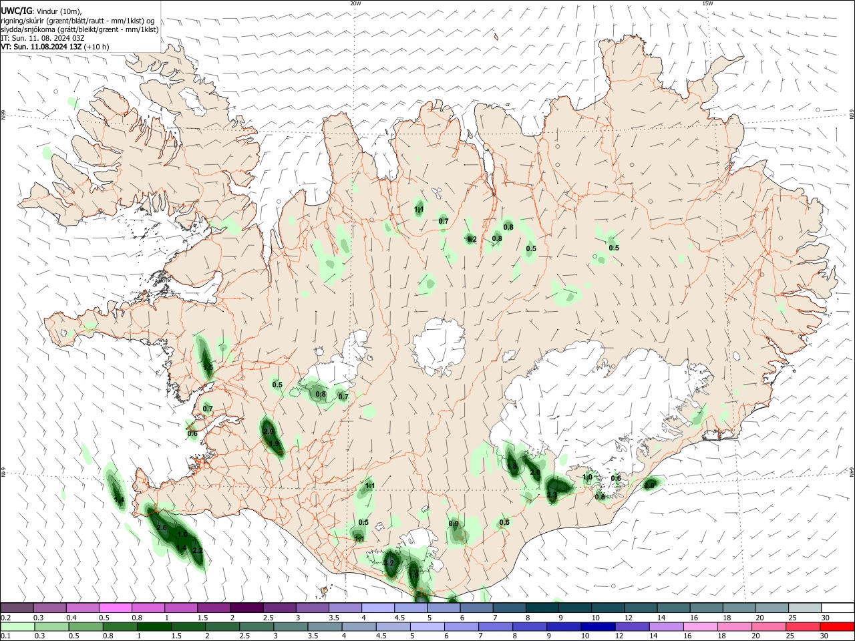Click the 0.1 label in the rain legend
Screen dimensions: 855x641
(x=6, y=636)
